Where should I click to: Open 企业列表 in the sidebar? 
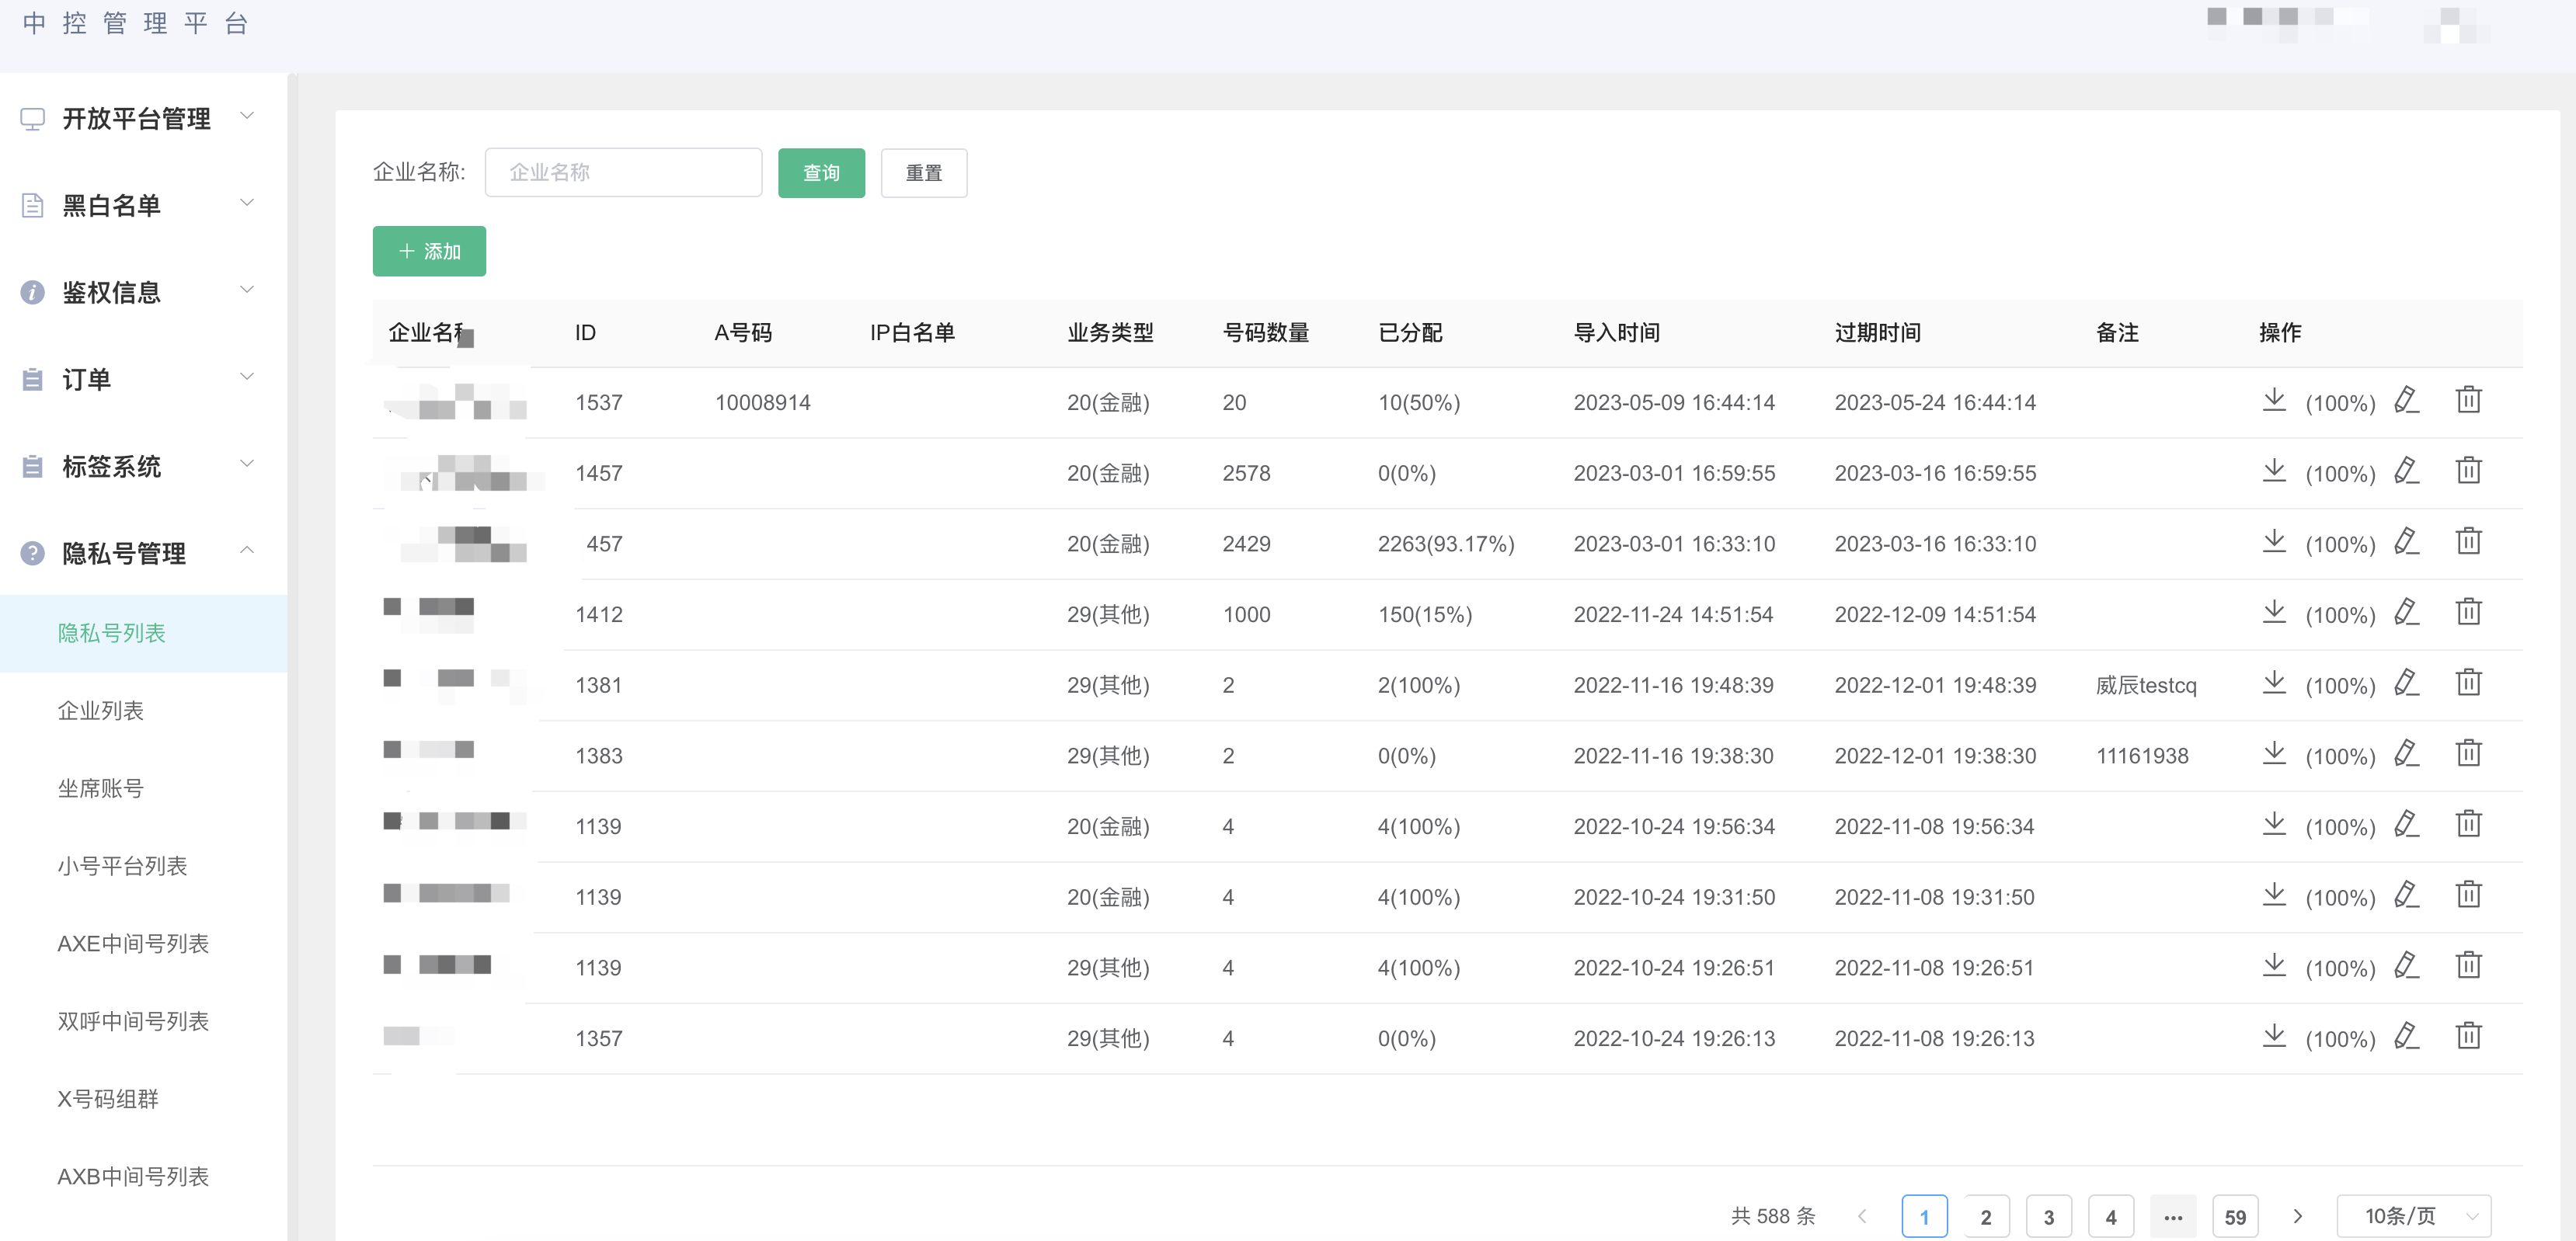click(143, 711)
